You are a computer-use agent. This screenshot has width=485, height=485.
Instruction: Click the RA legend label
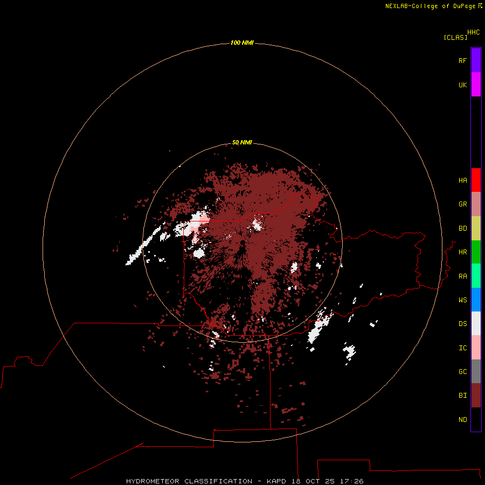pos(463,276)
